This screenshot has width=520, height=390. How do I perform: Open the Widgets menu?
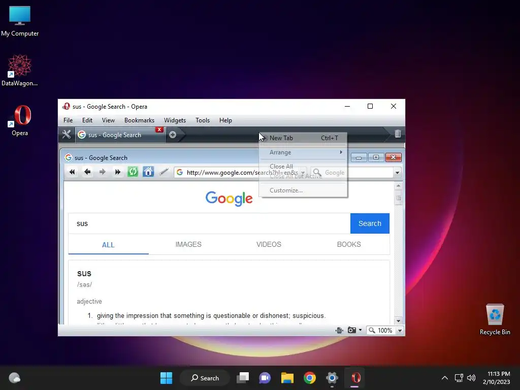pos(175,120)
